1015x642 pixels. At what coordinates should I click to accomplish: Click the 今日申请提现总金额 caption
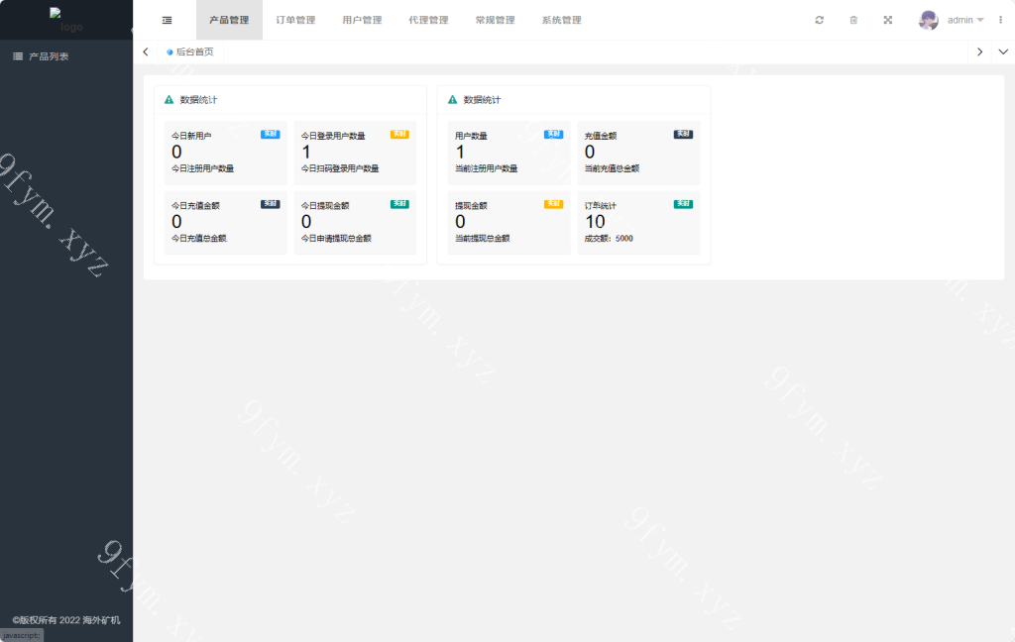click(336, 239)
